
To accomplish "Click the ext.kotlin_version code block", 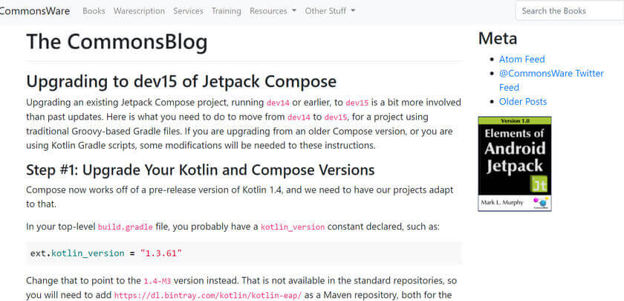I will pyautogui.click(x=244, y=253).
